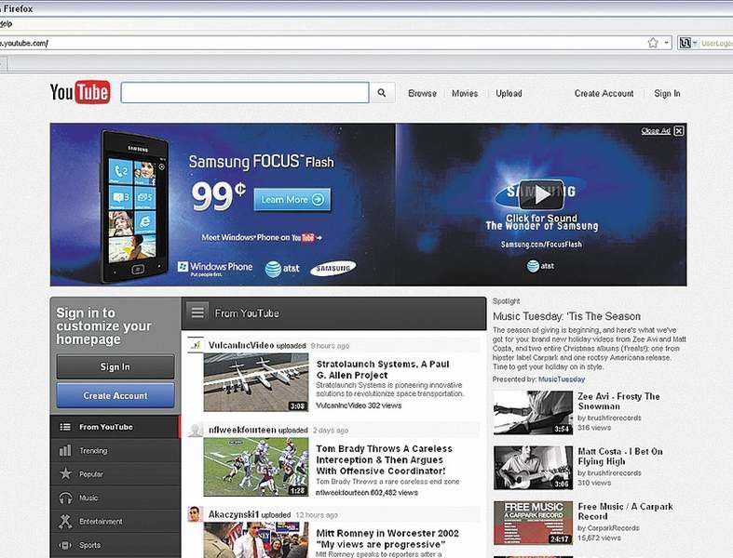Click the AT&T logo in ad

click(282, 269)
